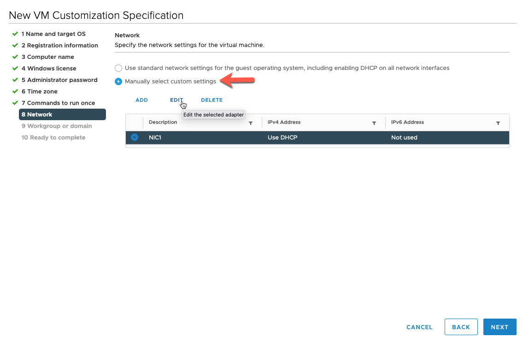The image size is (523, 343).
Task: Open the Ready to complete step
Action: point(53,137)
